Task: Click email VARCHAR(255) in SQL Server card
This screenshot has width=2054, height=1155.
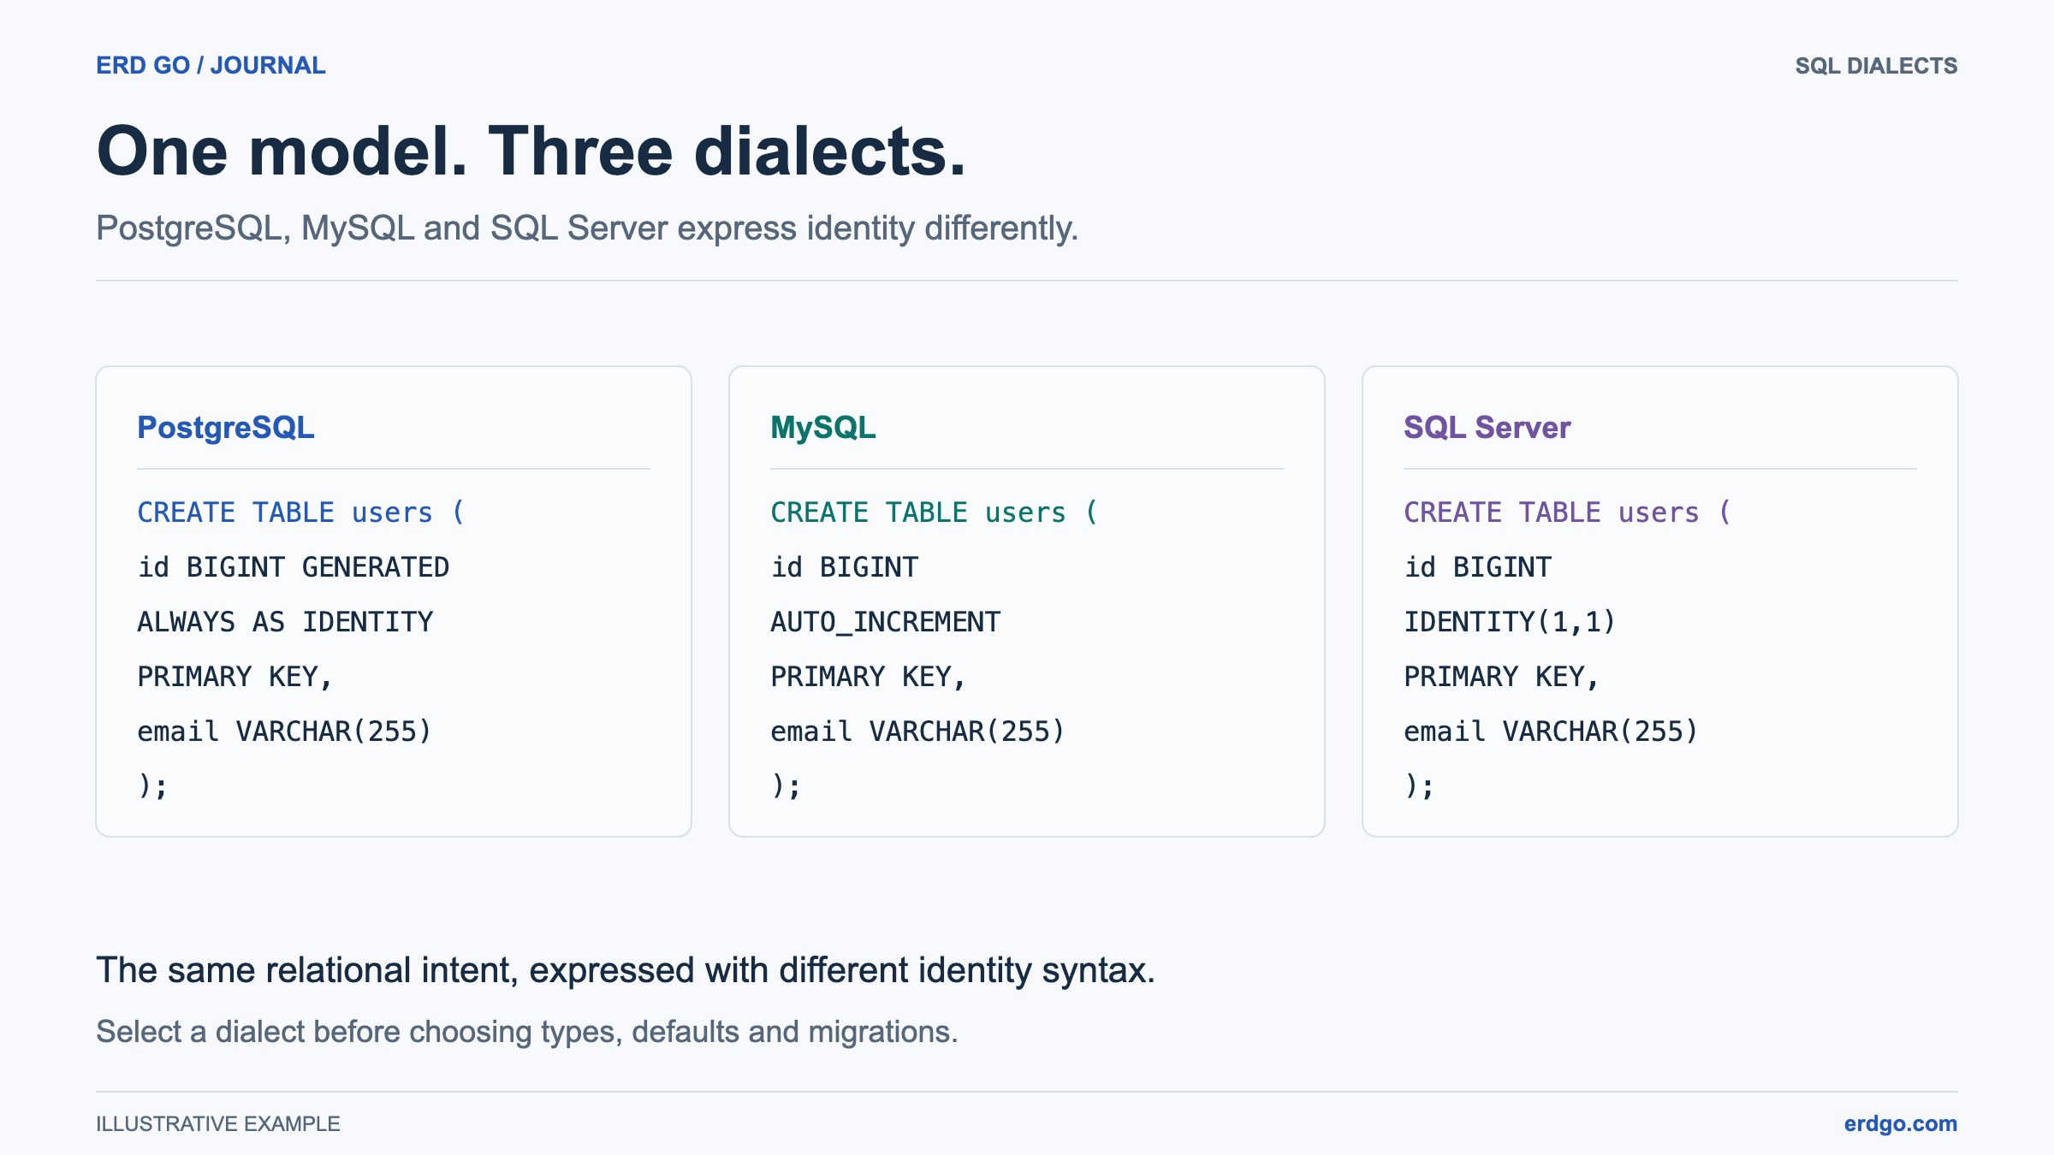Action: [1552, 731]
